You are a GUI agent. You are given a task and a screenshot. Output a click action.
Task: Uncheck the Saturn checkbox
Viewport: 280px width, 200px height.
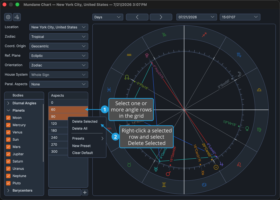[8, 161]
